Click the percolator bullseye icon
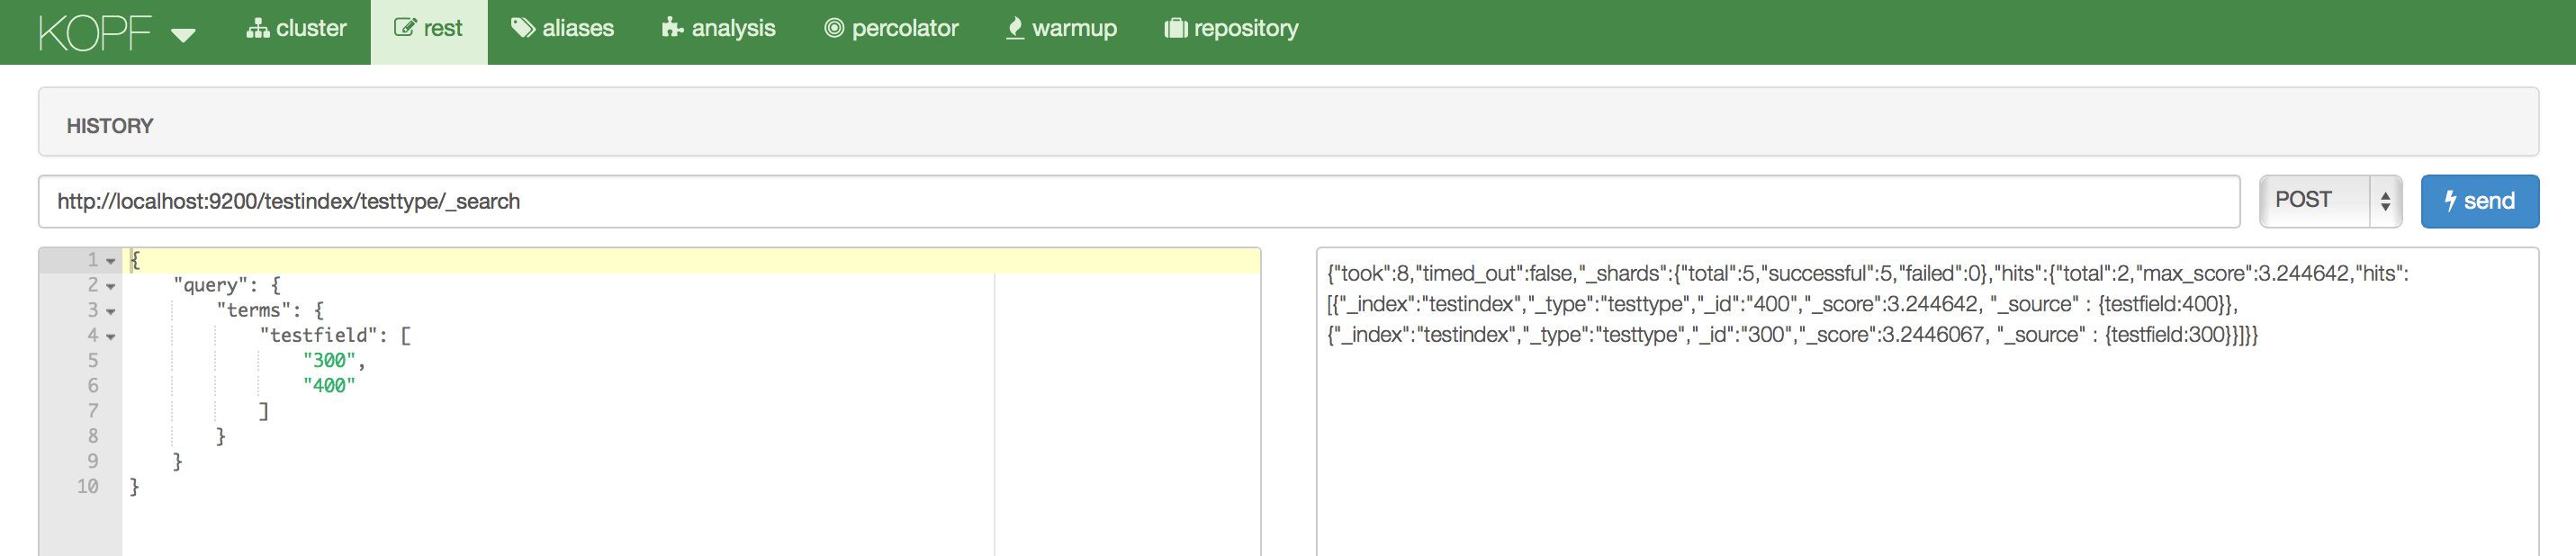This screenshot has width=2576, height=556. click(x=833, y=29)
